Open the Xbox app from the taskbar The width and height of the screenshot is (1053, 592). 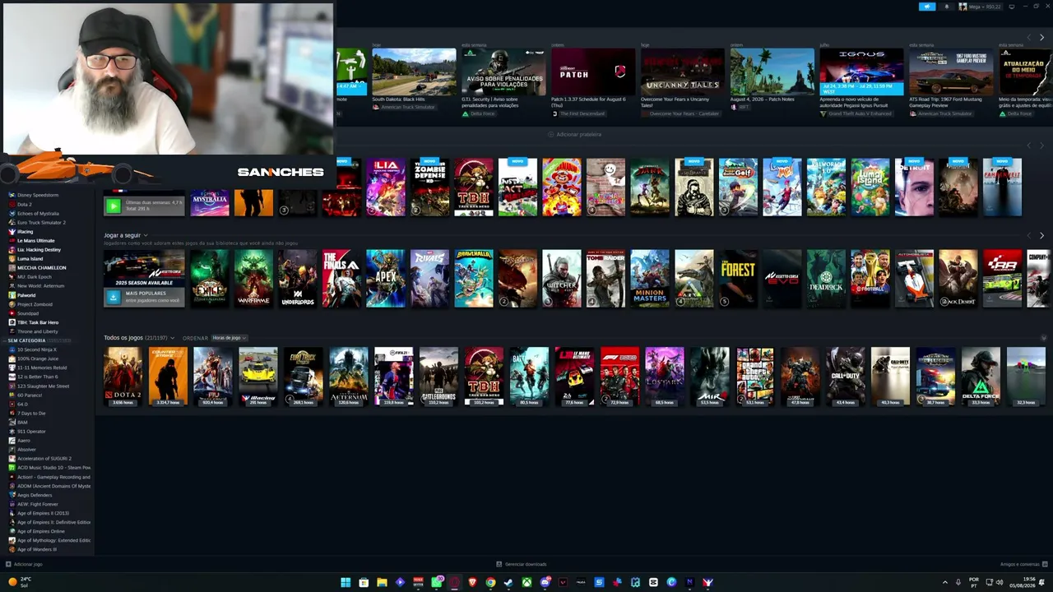[x=526, y=582]
